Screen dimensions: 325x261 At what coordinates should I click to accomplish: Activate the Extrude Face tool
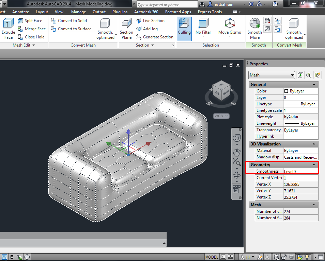(x=8, y=27)
